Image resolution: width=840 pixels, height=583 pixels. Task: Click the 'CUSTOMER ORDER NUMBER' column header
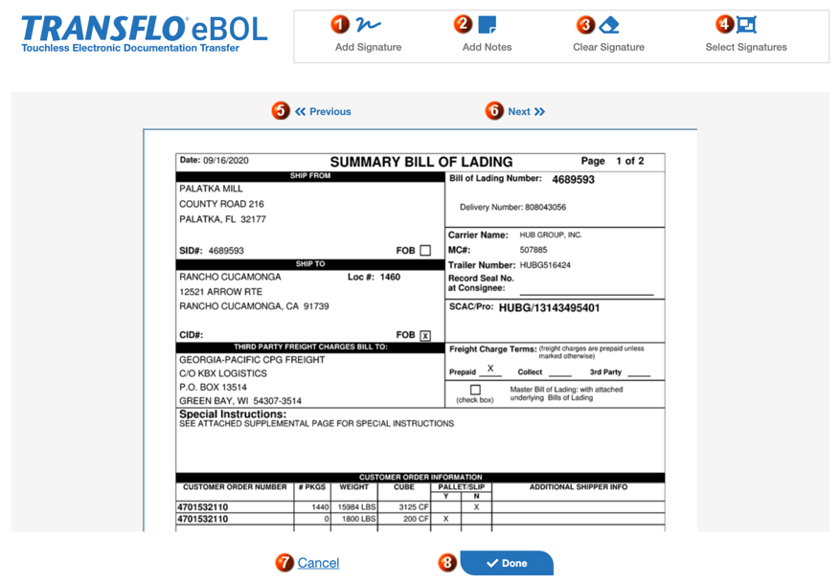pos(235,487)
